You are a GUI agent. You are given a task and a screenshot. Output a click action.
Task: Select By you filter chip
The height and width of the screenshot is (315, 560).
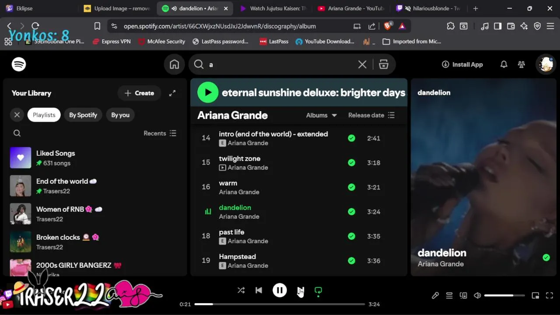click(x=120, y=115)
